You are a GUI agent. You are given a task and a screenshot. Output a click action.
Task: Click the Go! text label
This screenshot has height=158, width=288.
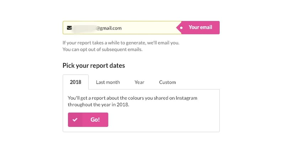pos(95,120)
